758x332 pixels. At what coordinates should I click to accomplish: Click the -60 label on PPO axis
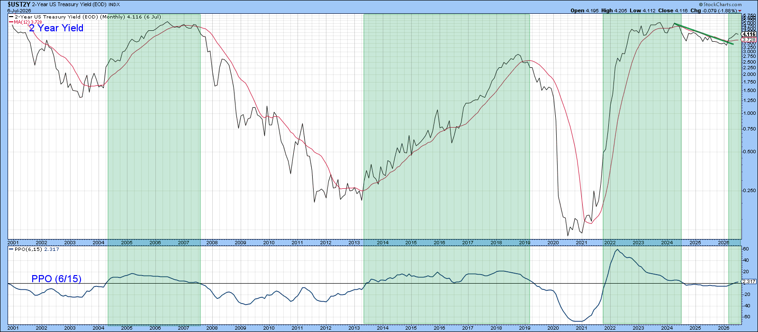point(746,317)
